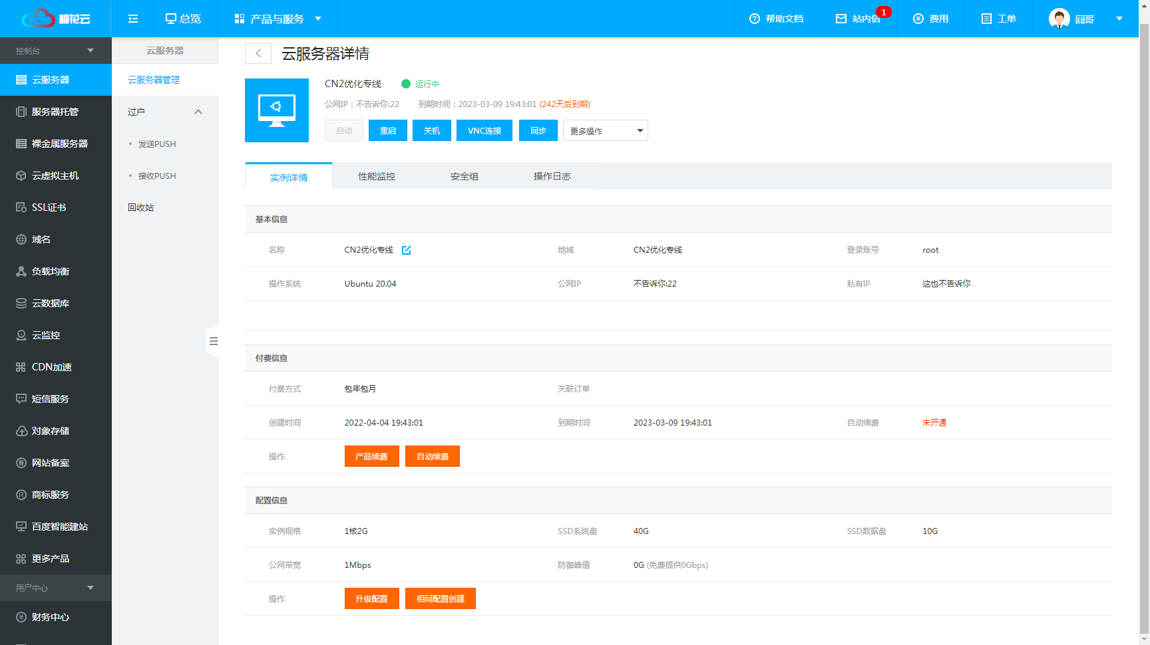The height and width of the screenshot is (645, 1150).
Task: Click the red notification badge
Action: (883, 12)
